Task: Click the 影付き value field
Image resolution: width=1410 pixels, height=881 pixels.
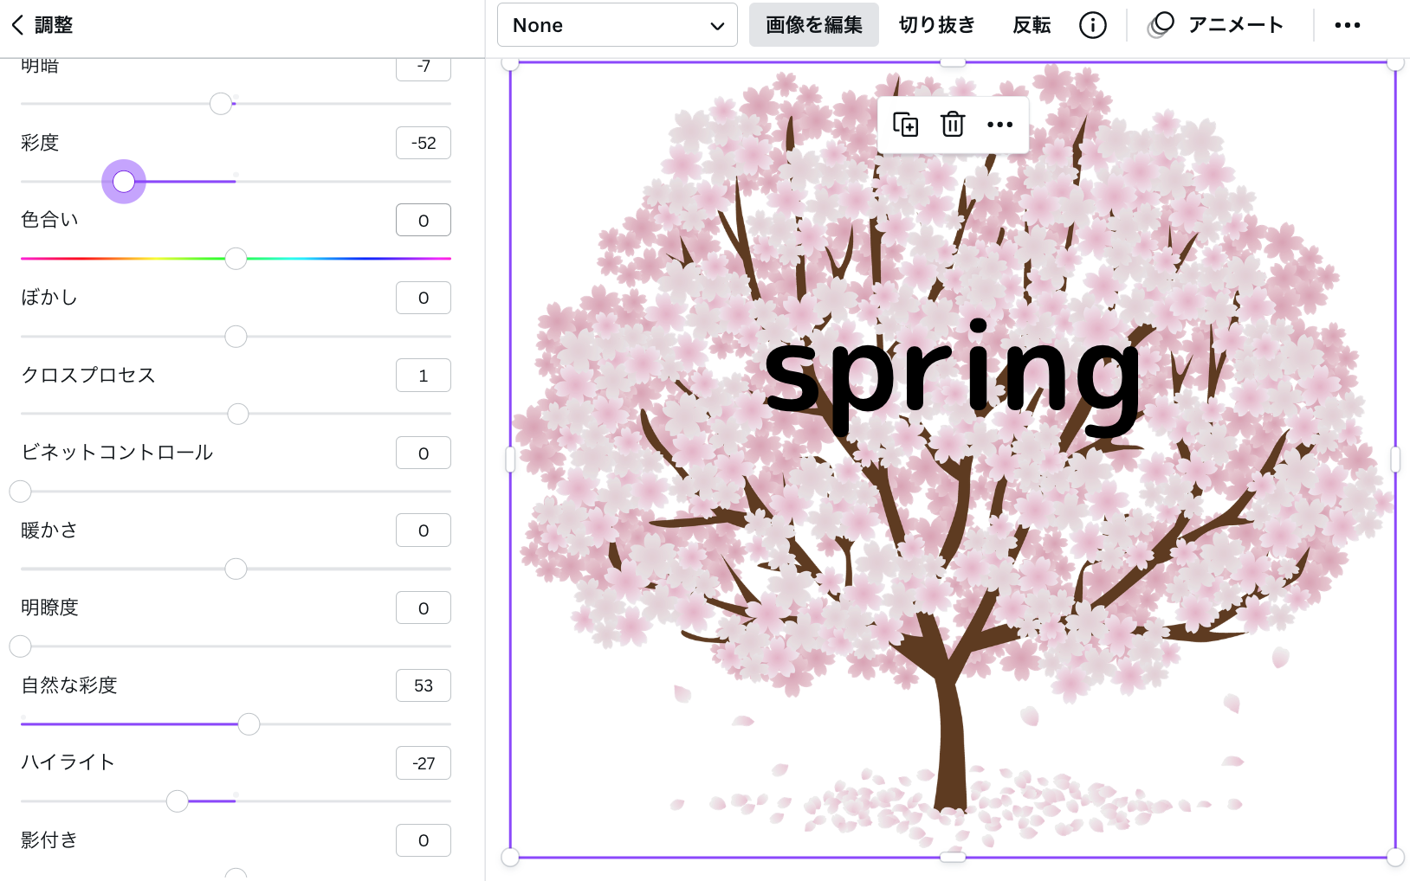Action: pyautogui.click(x=424, y=840)
